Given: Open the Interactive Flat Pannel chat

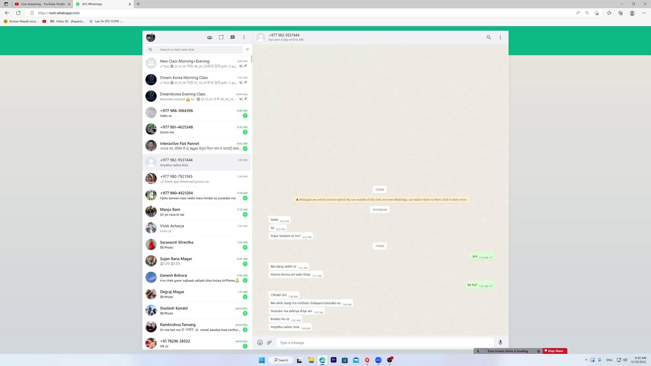Looking at the screenshot, I should (197, 146).
